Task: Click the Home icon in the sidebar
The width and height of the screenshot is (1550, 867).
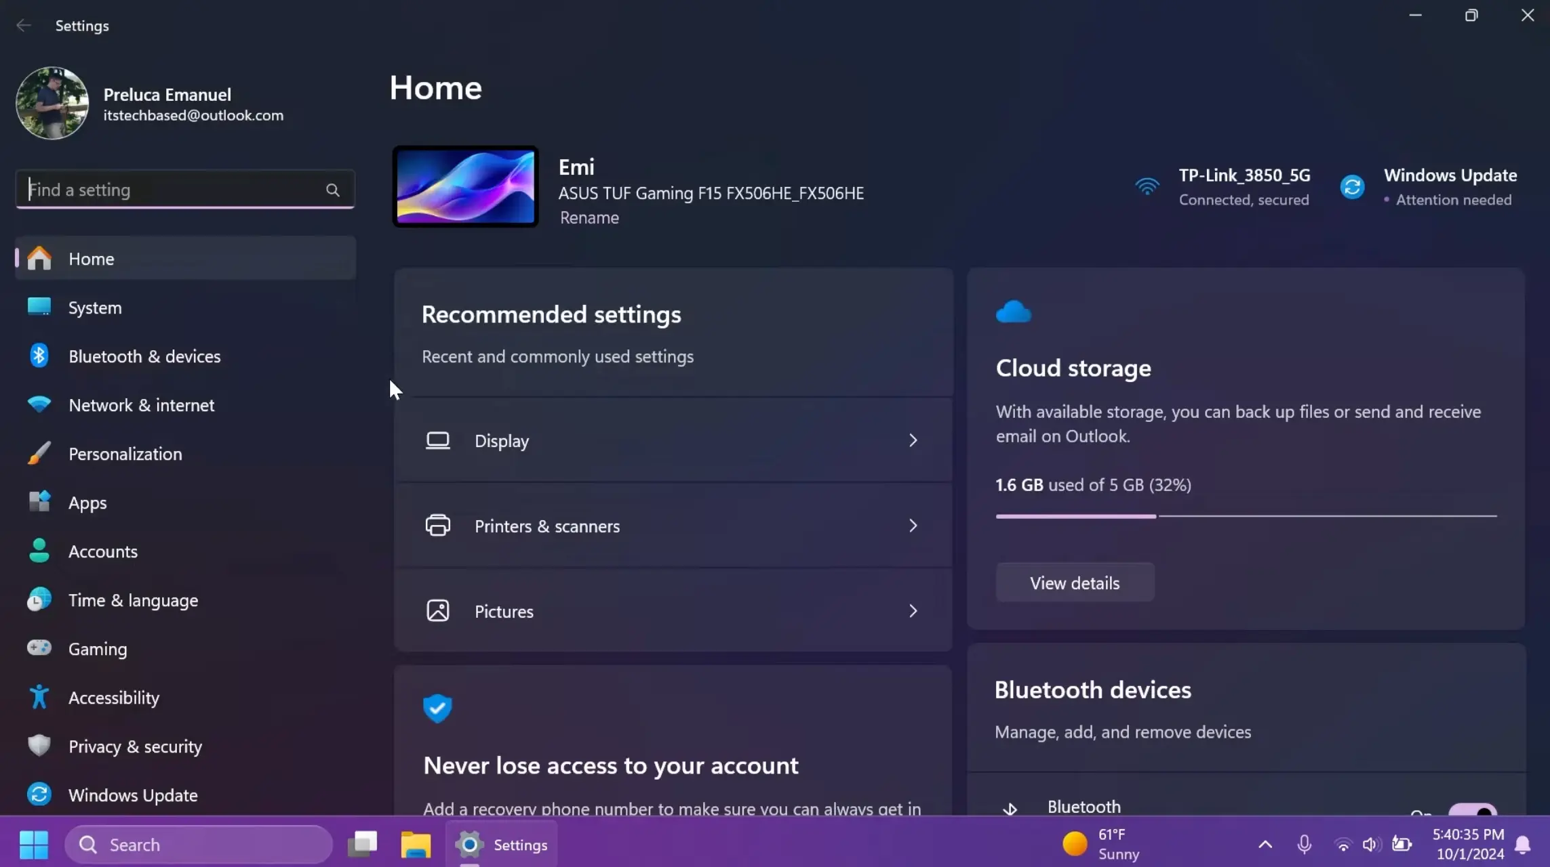Action: coord(39,258)
